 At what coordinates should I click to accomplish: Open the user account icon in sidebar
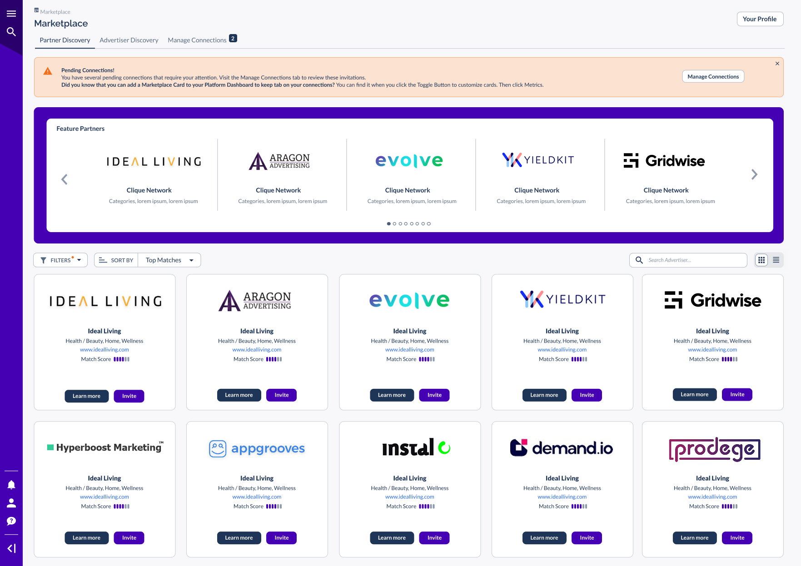pos(11,503)
